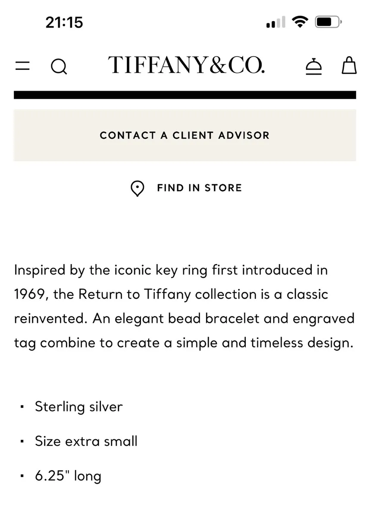370x518 pixels.
Task: Click the location pin next to Find in Store
Action: coord(137,188)
